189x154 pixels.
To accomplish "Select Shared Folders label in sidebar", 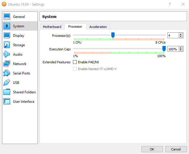I will pos(24,92).
